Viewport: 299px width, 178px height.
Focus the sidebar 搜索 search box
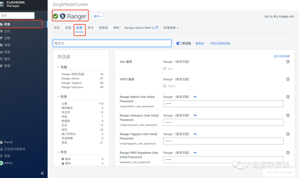point(17,15)
